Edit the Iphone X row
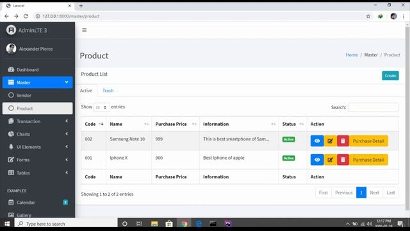Viewport: 410px width, 231px height. coord(331,160)
